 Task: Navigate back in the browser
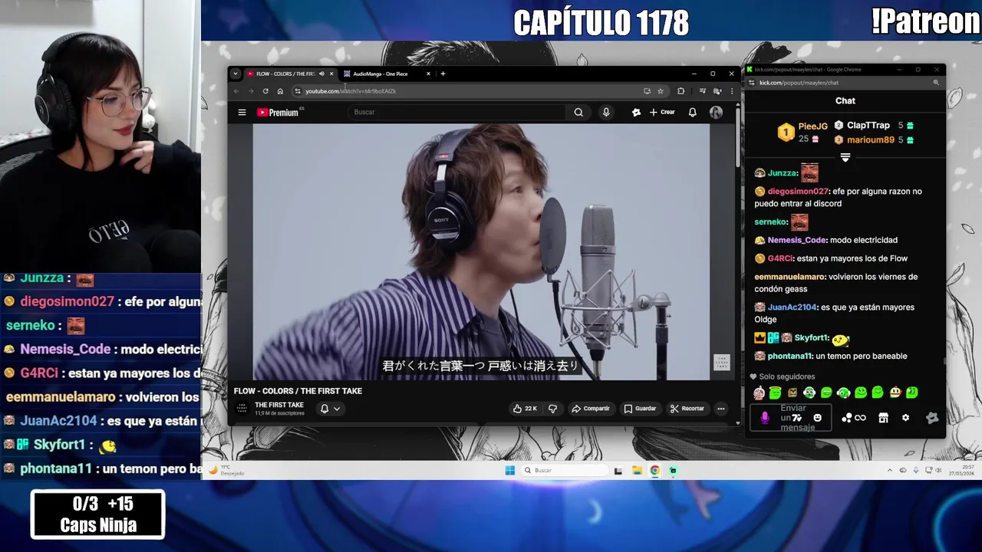tap(236, 91)
